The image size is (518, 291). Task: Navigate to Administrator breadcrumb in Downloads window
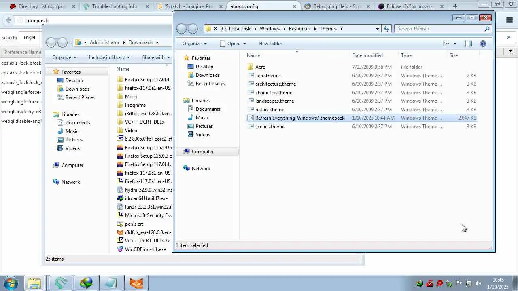[104, 42]
